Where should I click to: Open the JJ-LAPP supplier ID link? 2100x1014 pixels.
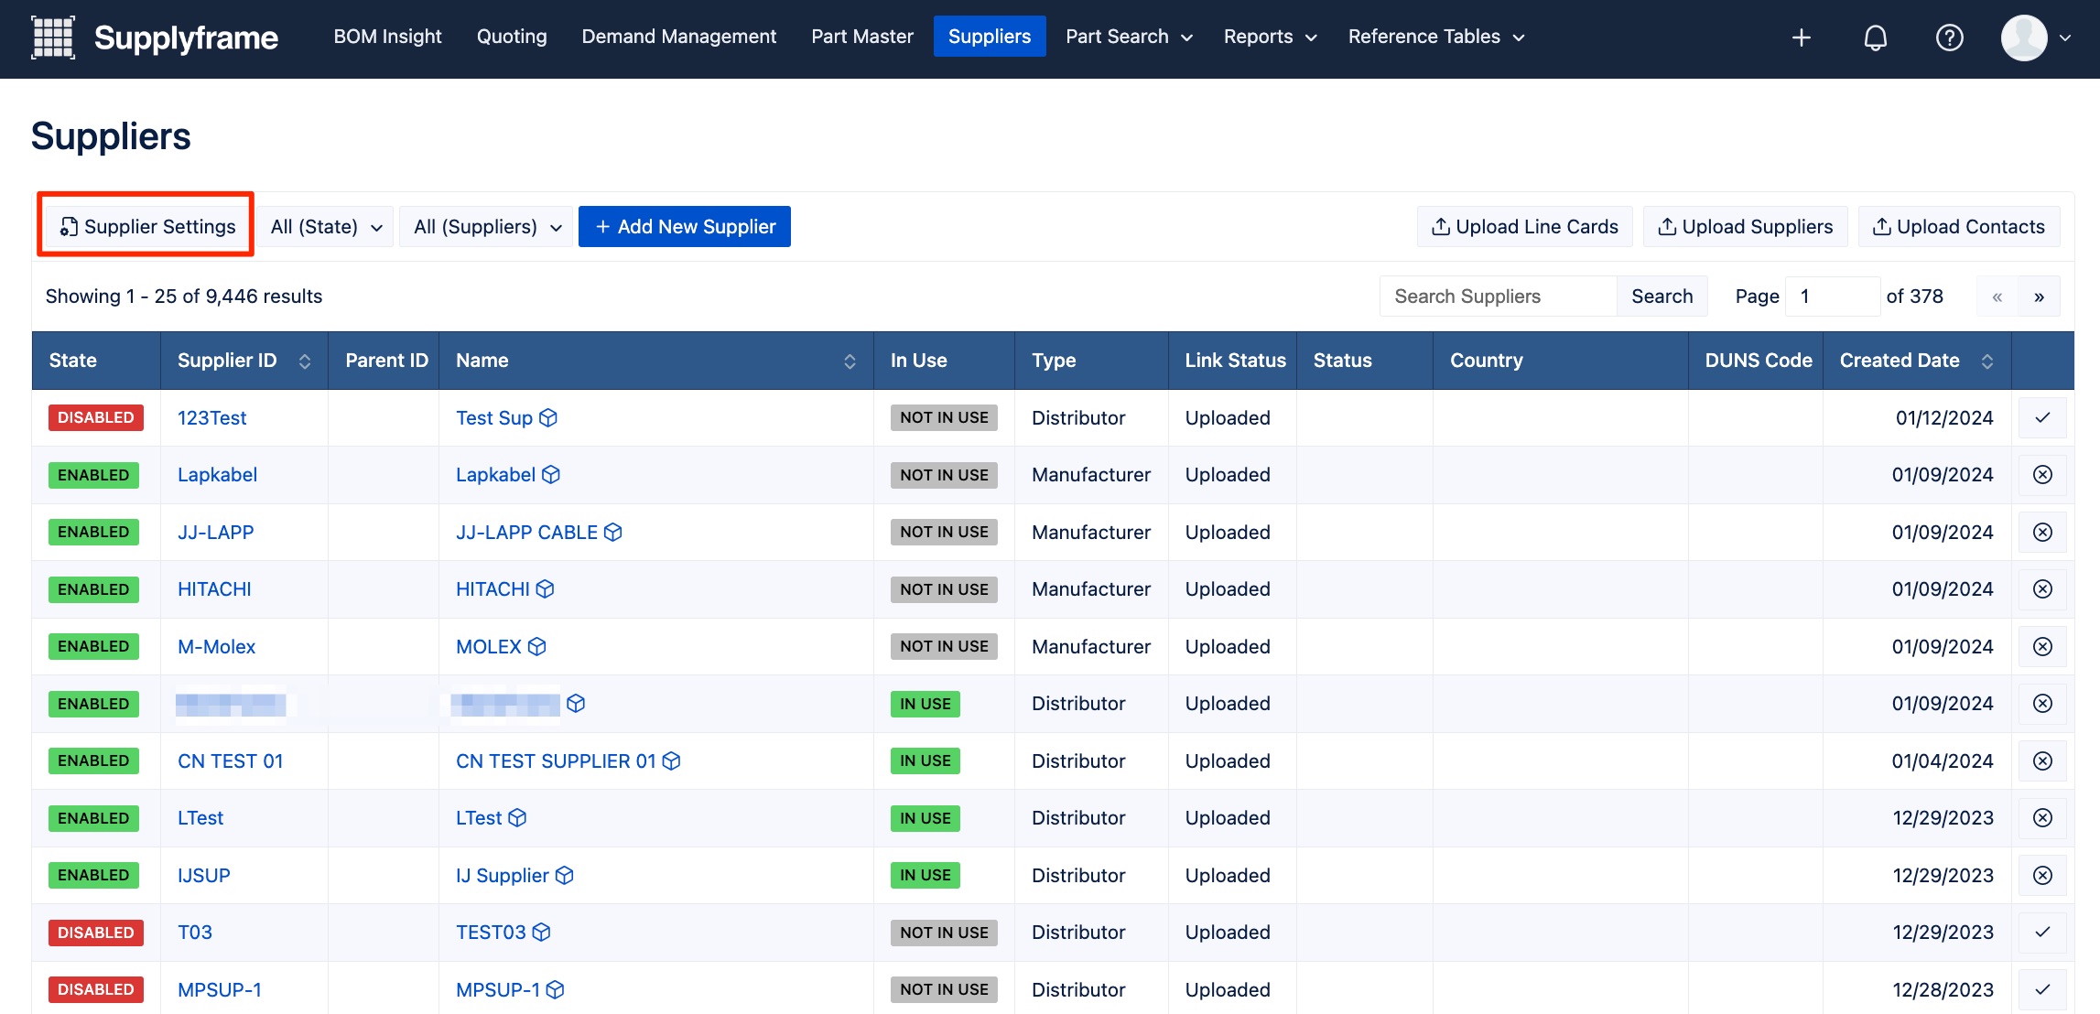click(215, 532)
